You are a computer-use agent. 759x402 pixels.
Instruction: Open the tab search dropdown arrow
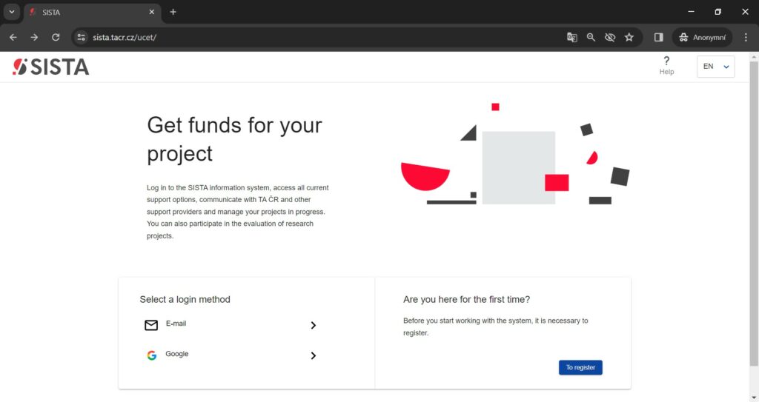click(x=12, y=12)
